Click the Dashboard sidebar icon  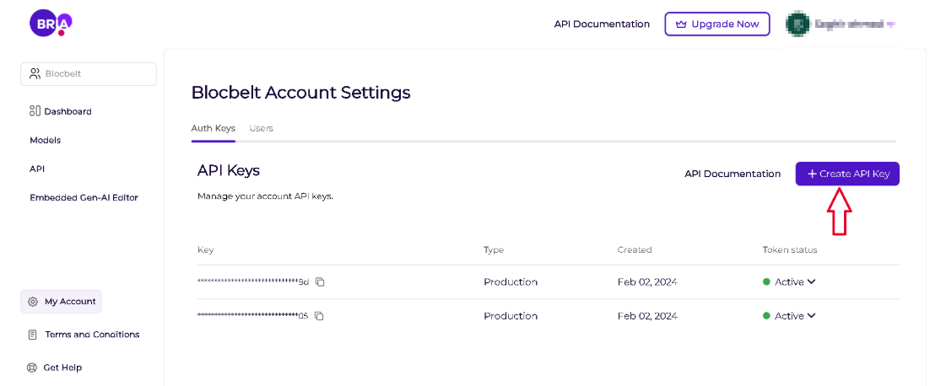pos(35,111)
